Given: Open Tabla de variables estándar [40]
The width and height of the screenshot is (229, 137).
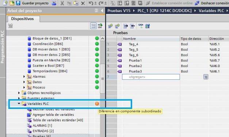Looking at the screenshot, I should pyautogui.click(x=58, y=120).
